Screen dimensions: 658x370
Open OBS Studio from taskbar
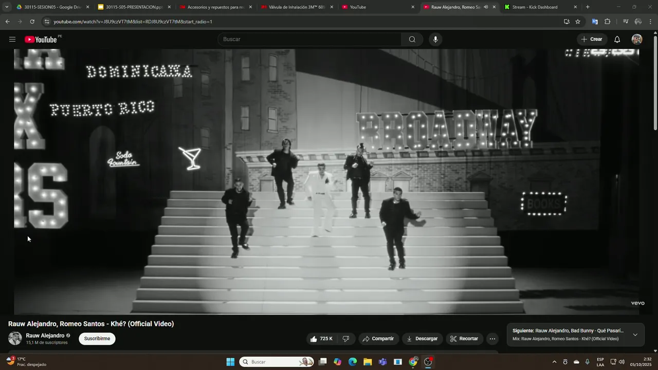coord(428,362)
